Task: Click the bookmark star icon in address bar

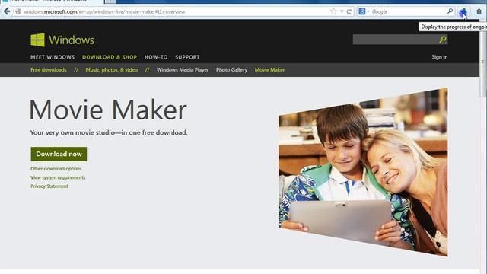Action: 333,12
